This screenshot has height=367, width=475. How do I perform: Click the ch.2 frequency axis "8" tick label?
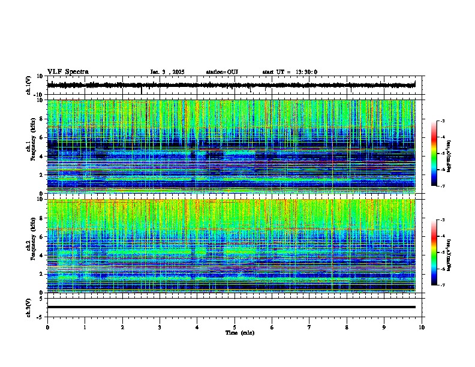(41, 218)
